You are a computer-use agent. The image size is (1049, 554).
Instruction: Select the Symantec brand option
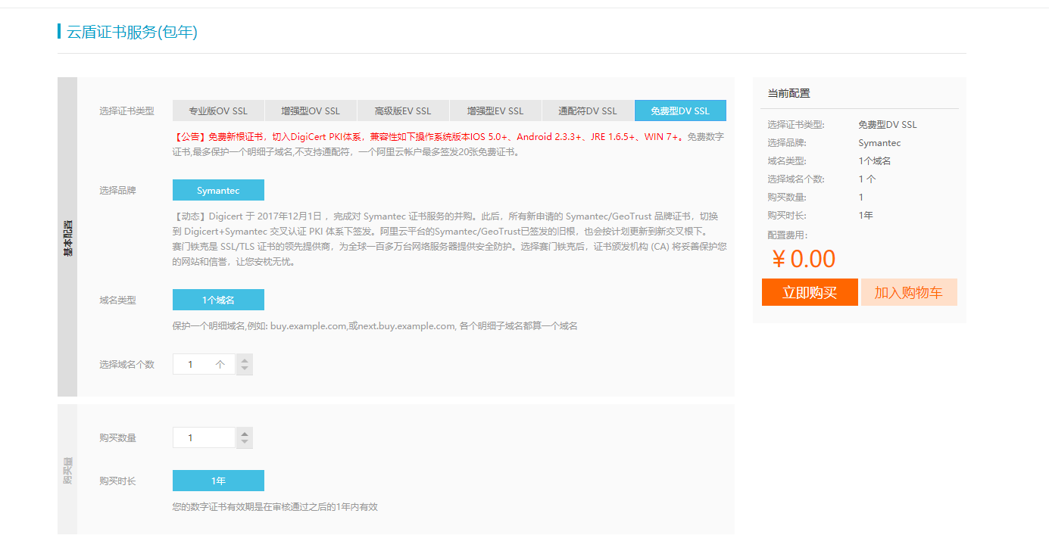click(x=218, y=189)
